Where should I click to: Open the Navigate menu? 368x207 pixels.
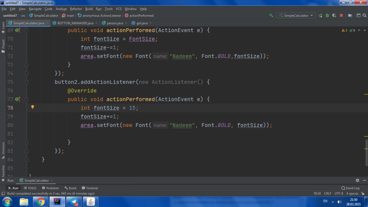pyautogui.click(x=35, y=9)
